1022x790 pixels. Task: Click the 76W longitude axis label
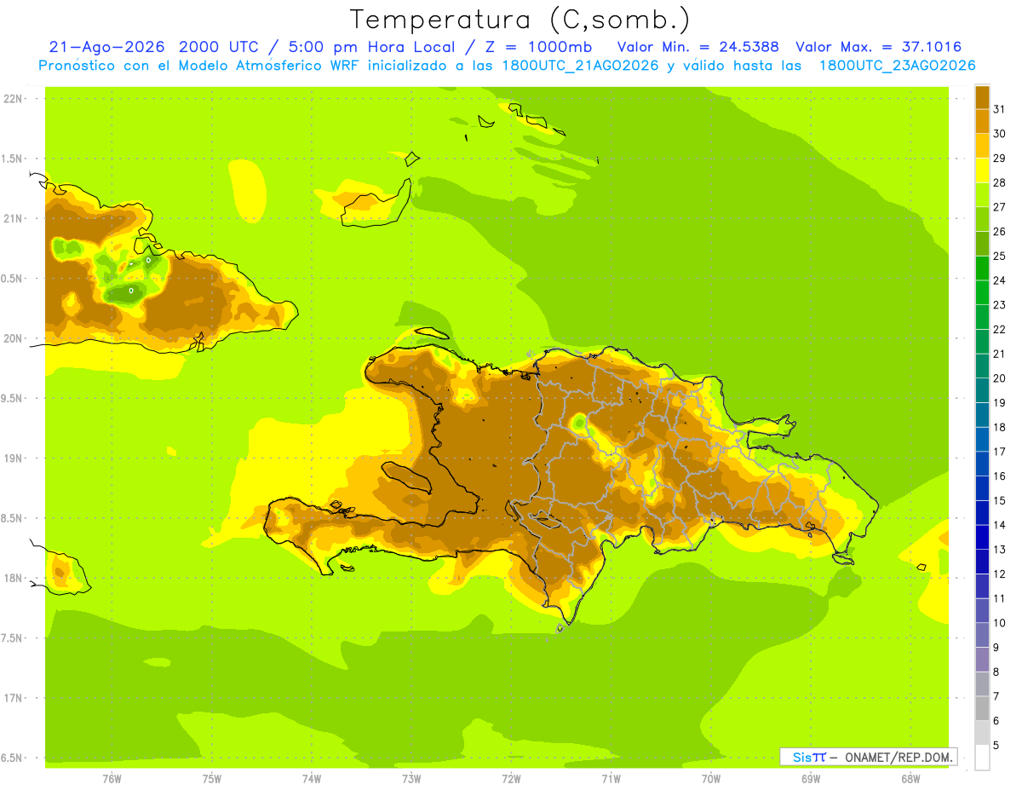pos(112,779)
